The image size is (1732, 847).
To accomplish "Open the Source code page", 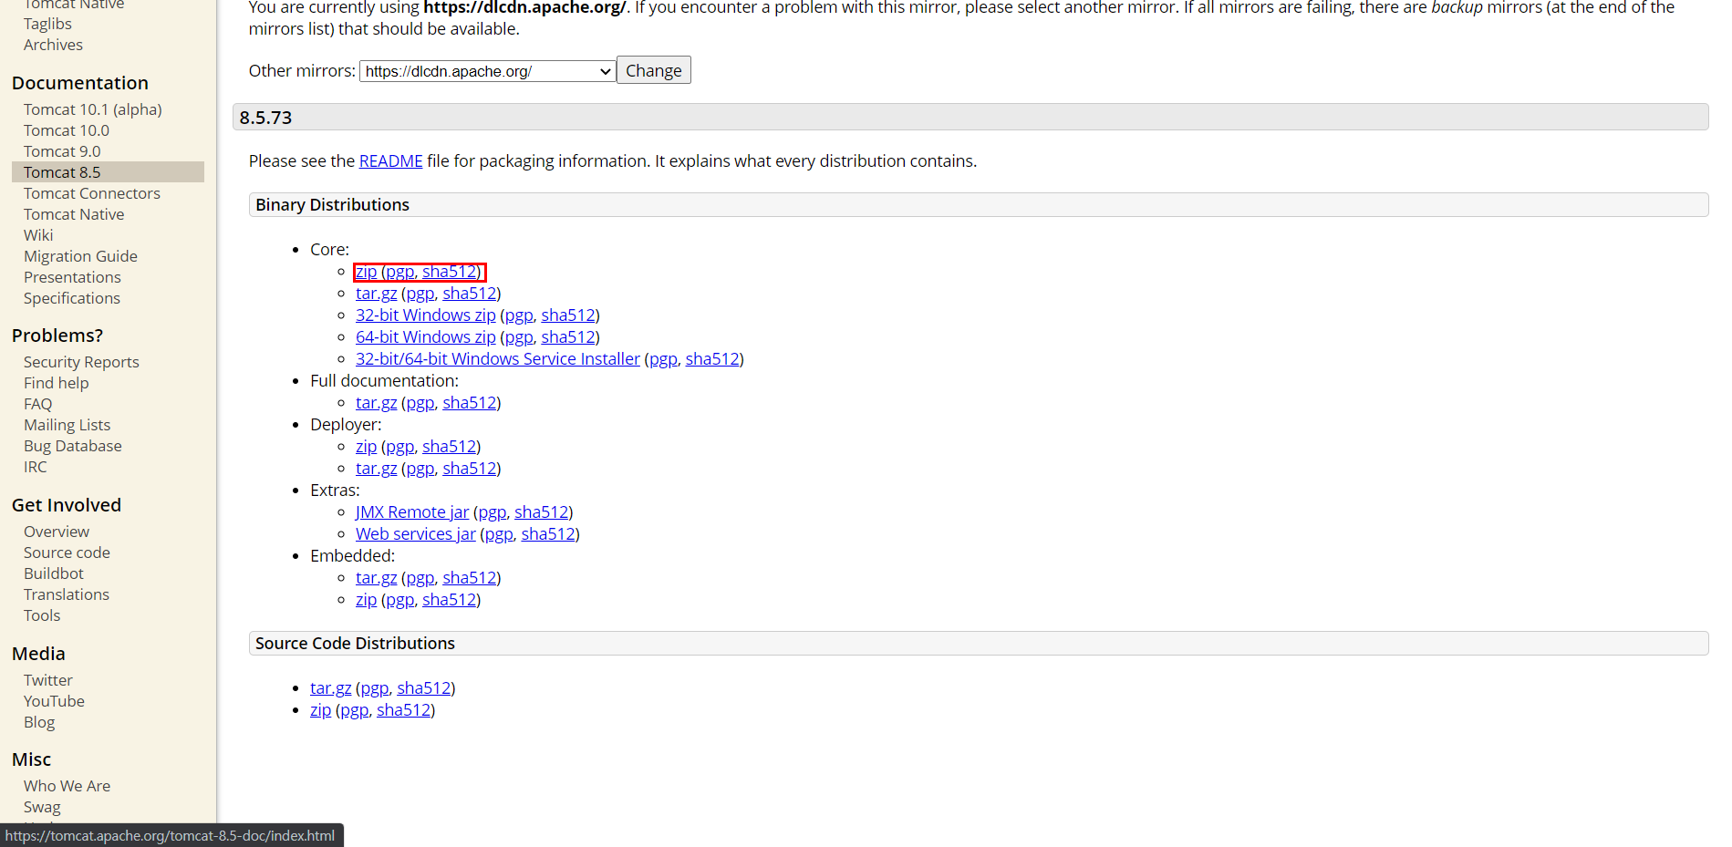I will pos(67,553).
